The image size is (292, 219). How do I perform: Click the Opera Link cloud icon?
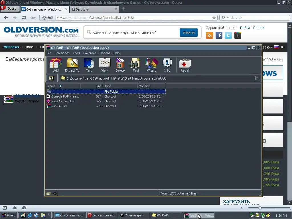[x=15, y=208]
